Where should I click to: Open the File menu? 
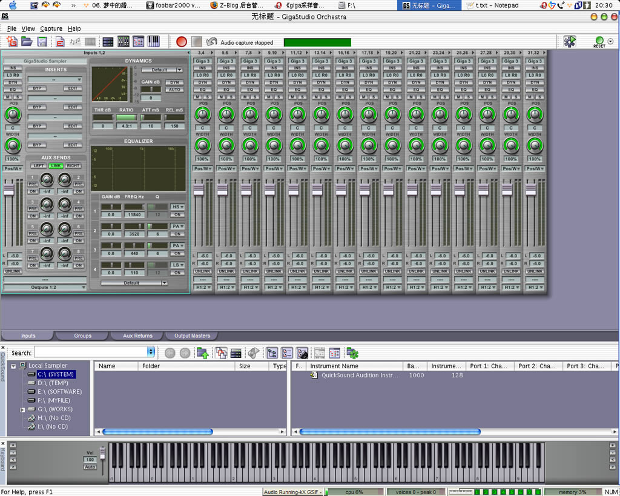click(12, 28)
